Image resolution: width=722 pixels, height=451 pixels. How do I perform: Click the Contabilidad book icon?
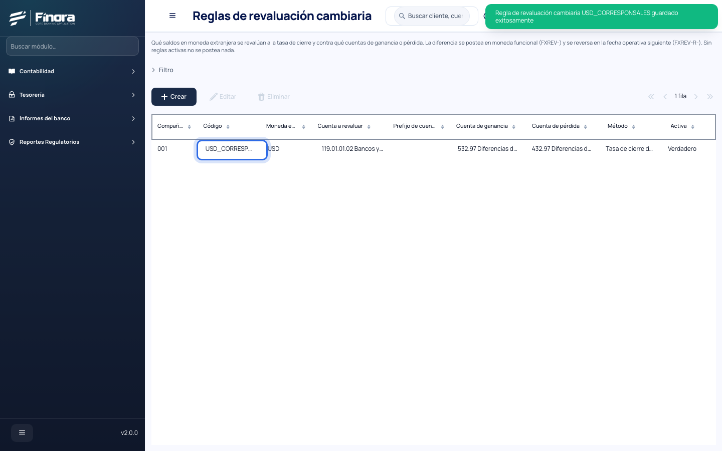click(x=12, y=71)
